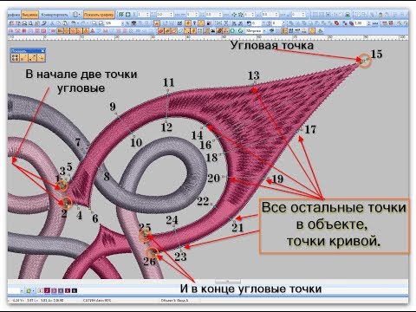Click the Cut scissors icon
The width and height of the screenshot is (416, 312).
[x=52, y=23]
